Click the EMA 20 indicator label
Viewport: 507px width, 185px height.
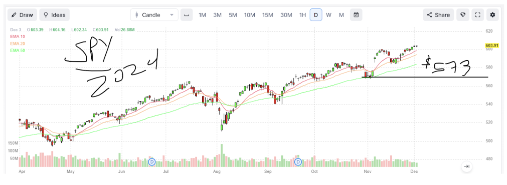pos(18,43)
